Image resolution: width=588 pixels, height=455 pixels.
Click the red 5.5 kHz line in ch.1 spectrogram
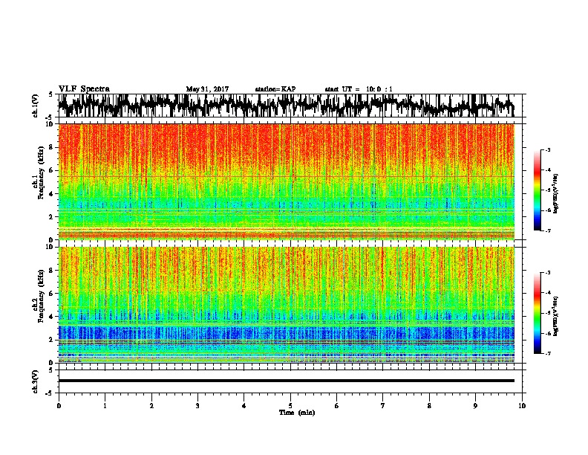[287, 176]
